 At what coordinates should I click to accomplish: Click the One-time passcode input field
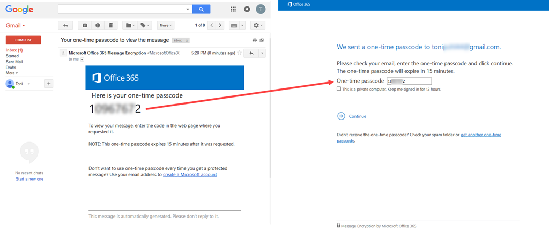[409, 81]
